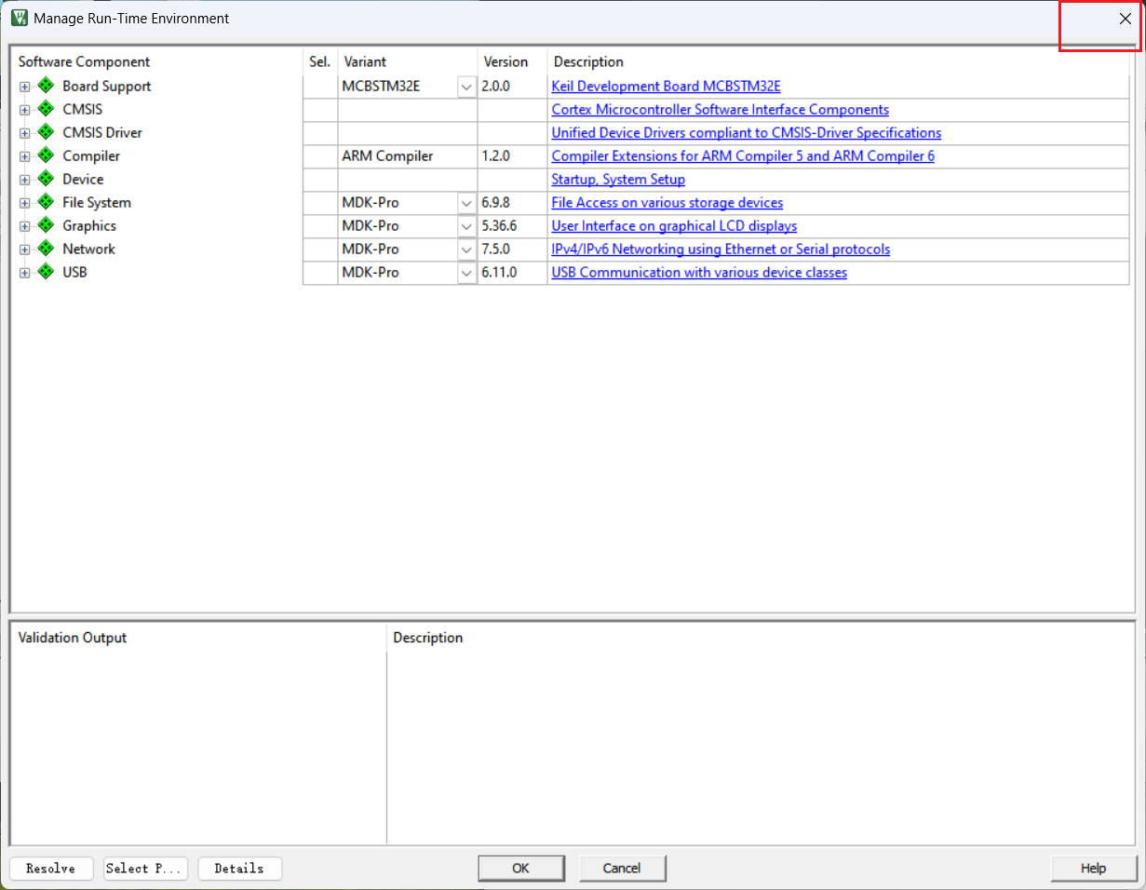
Task: Open User Interface on graphical LCD displays link
Action: pyautogui.click(x=674, y=226)
